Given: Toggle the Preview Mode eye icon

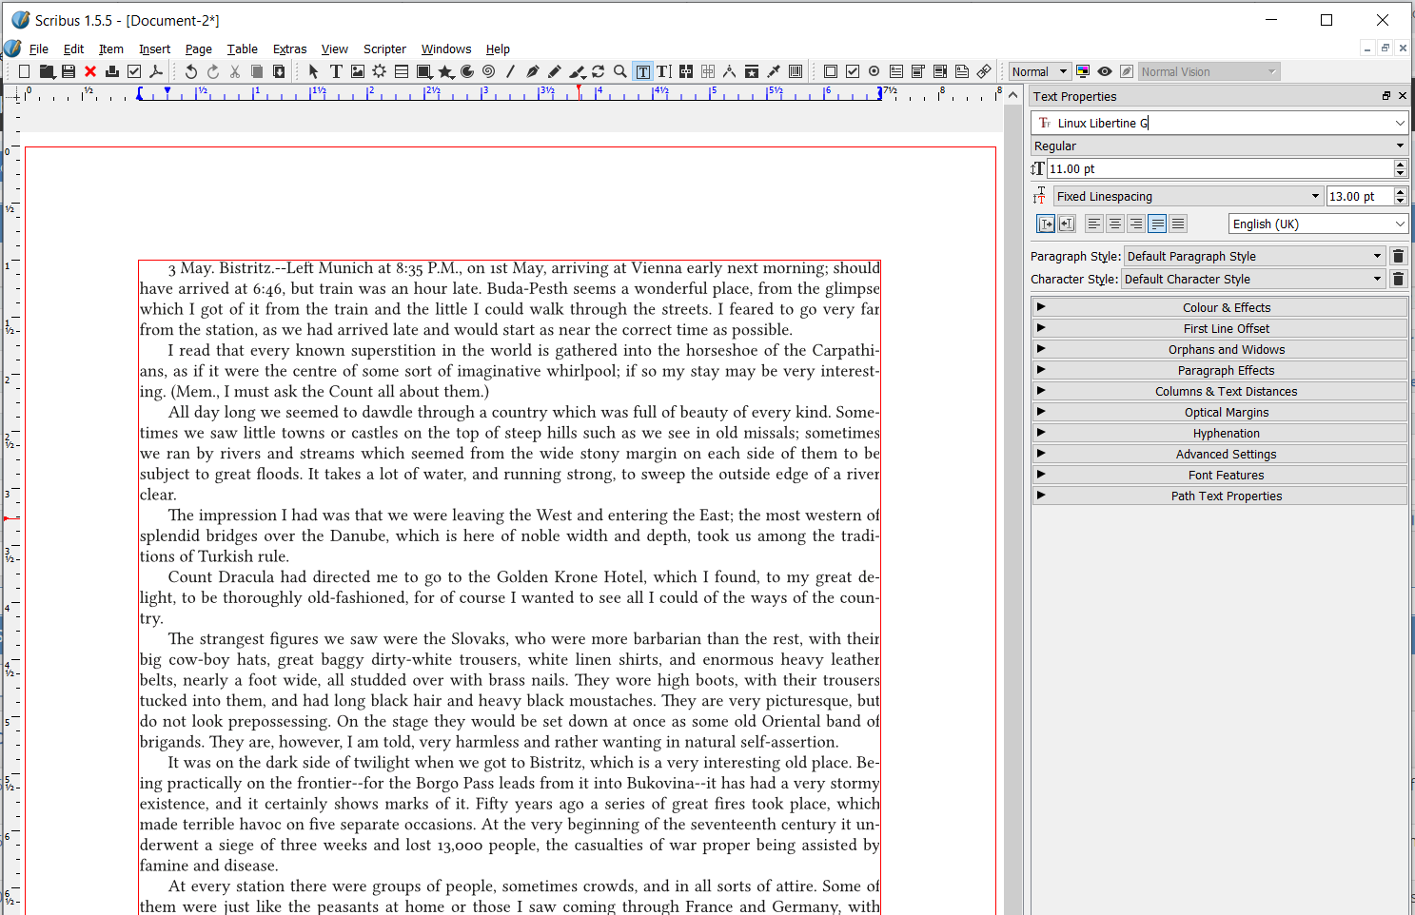Looking at the screenshot, I should (1104, 71).
